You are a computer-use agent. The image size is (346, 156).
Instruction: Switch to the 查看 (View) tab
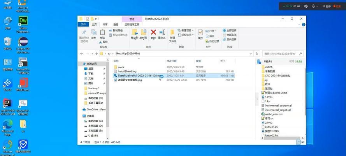(x=116, y=25)
